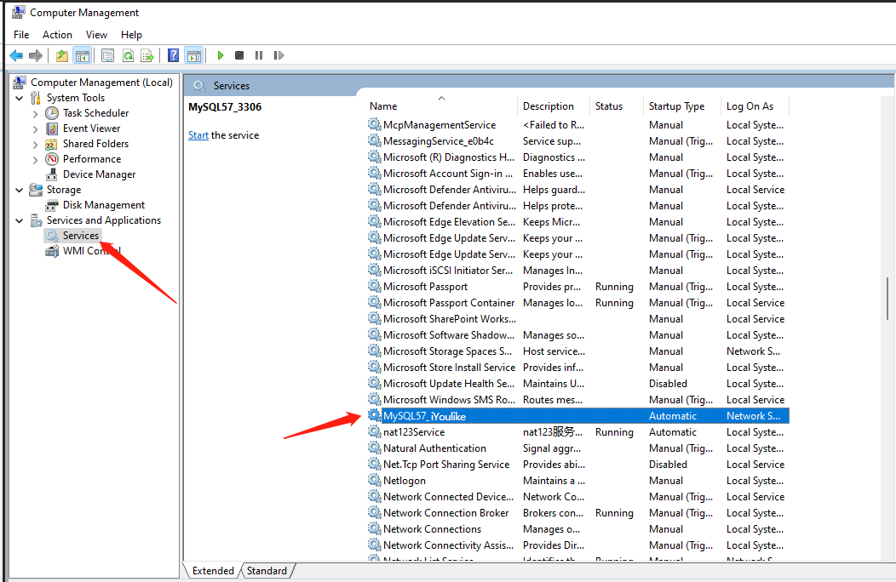896x582 pixels.
Task: Toggle the Show/Hide Action Pane button
Action: pos(194,55)
